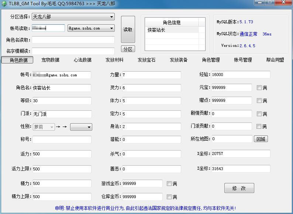Image resolution: width=293 pixels, height=214 pixels.
Task: Check the 满 box next to 元宝
Action: point(259,88)
